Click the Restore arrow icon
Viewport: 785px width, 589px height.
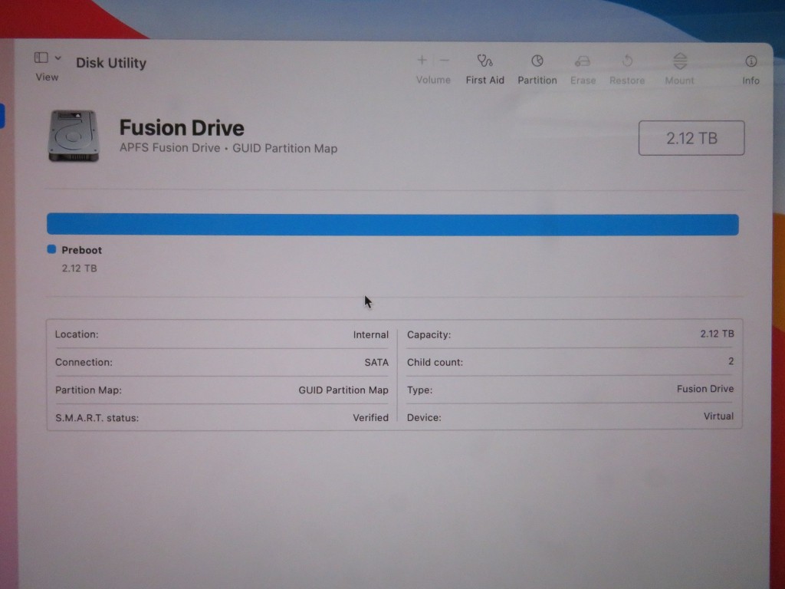coord(627,61)
